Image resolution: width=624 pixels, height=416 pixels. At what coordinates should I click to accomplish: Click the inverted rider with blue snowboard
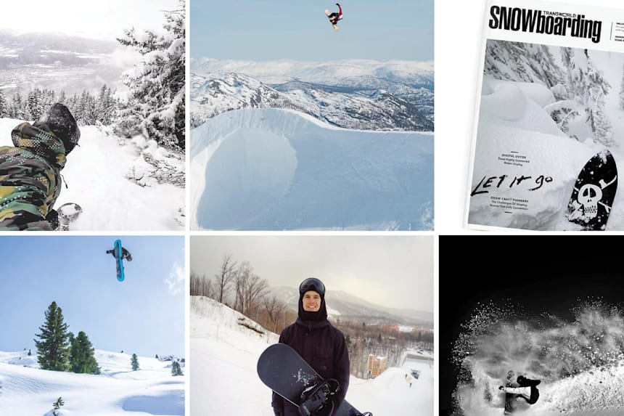[x=119, y=259]
